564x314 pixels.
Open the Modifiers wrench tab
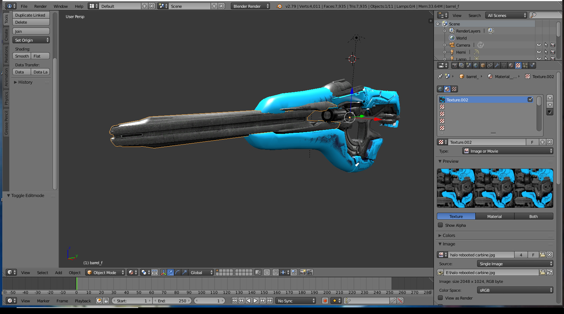point(497,65)
